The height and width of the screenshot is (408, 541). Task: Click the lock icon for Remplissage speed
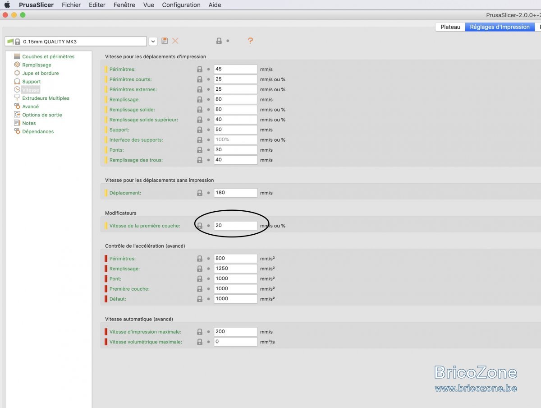click(200, 100)
